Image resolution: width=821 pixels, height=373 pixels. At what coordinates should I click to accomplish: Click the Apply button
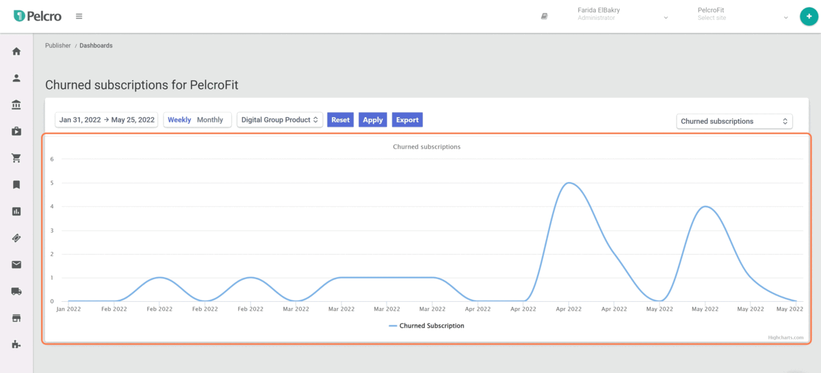pos(373,120)
